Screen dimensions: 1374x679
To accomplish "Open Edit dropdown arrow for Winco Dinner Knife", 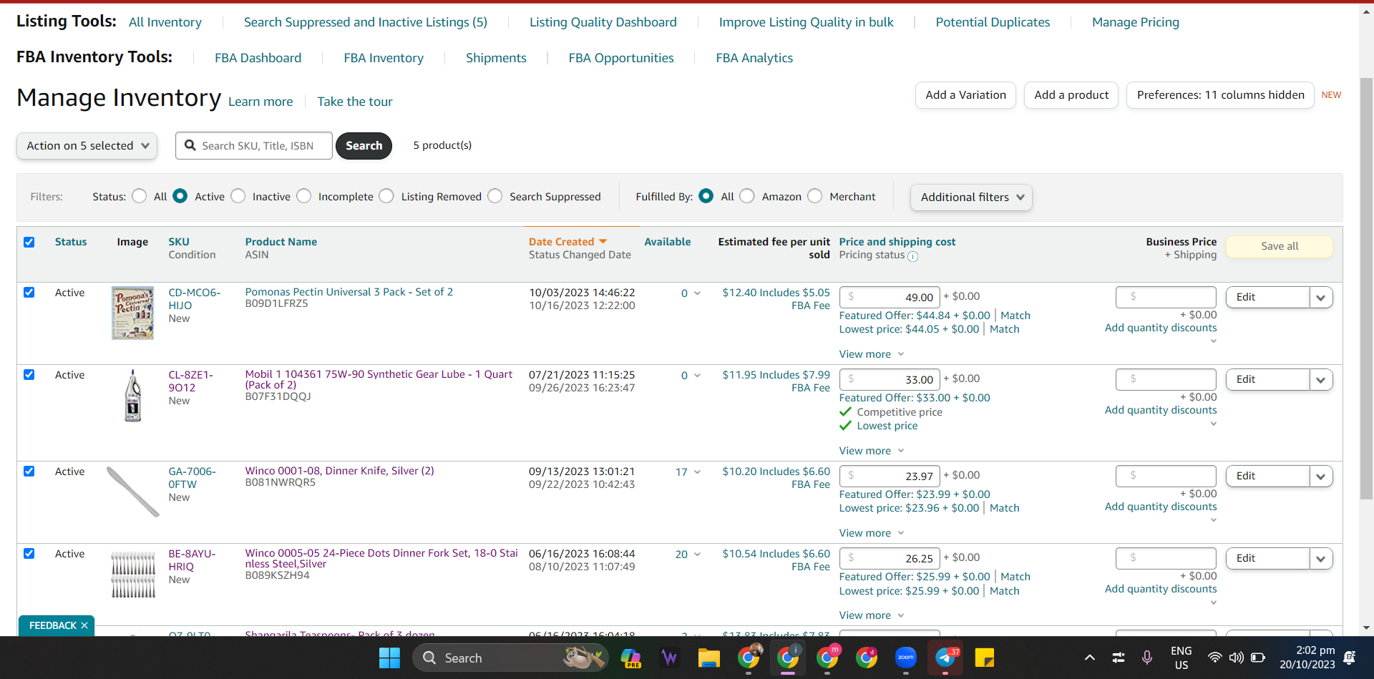I will pos(1321,477).
